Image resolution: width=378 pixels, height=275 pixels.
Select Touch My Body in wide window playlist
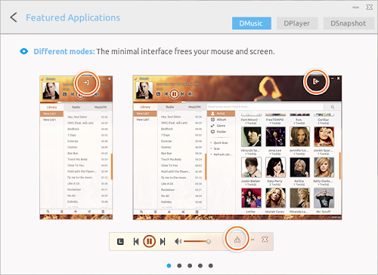(181, 159)
